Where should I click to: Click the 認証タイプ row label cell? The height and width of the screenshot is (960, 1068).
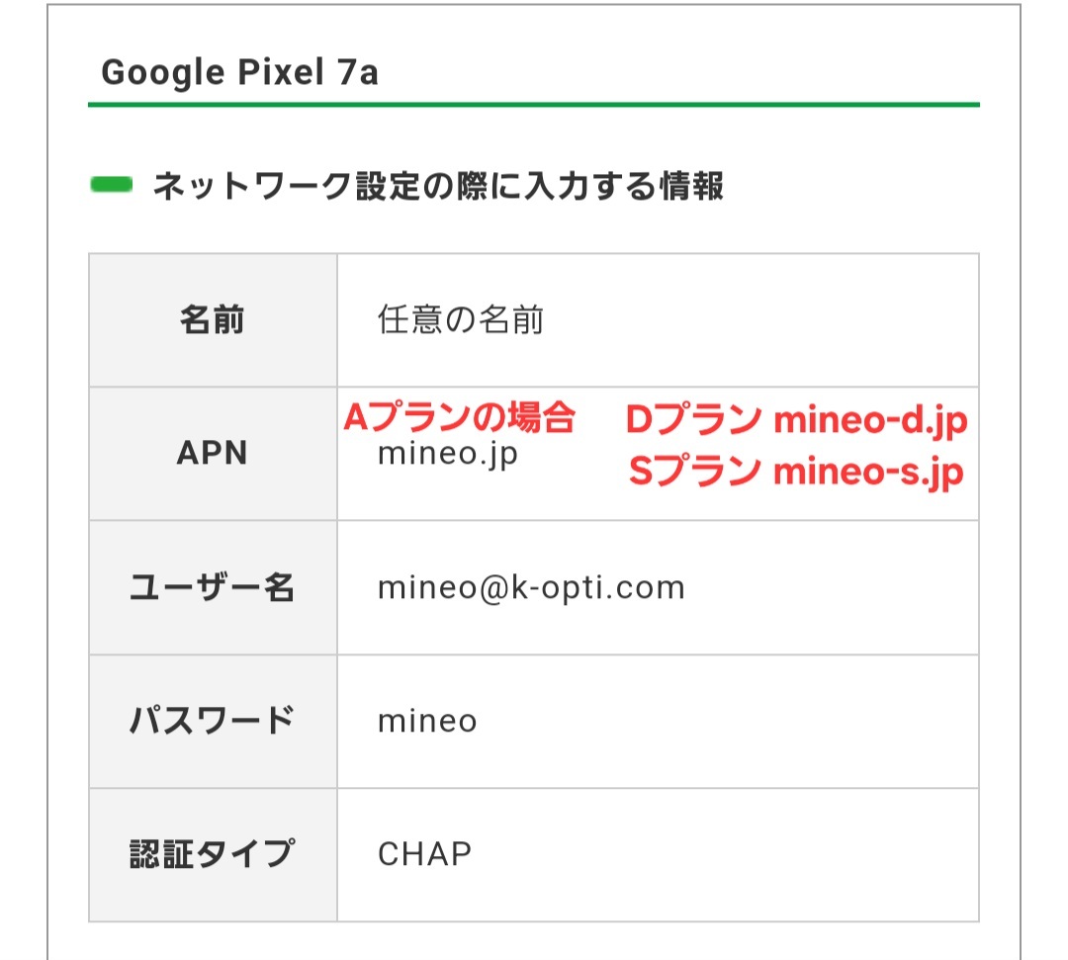pyautogui.click(x=213, y=854)
